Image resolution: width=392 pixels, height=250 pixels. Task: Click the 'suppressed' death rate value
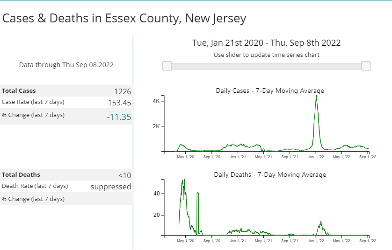click(x=111, y=187)
